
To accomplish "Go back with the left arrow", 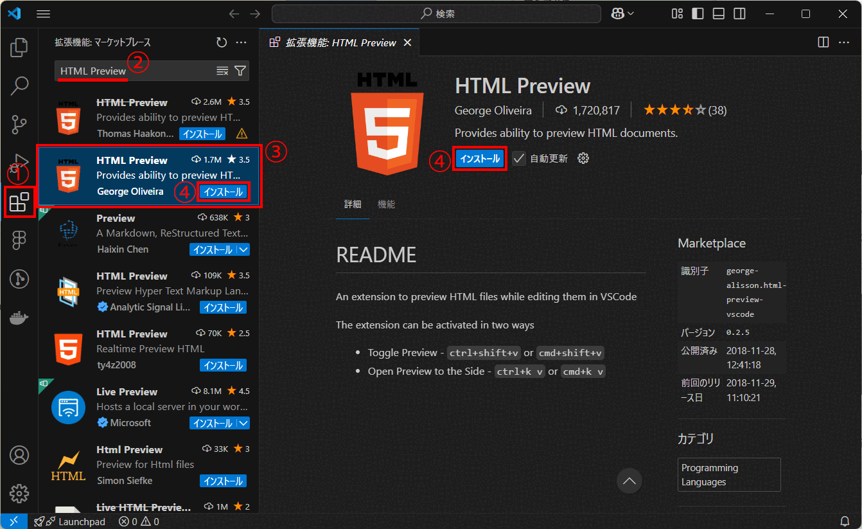I will [x=234, y=13].
